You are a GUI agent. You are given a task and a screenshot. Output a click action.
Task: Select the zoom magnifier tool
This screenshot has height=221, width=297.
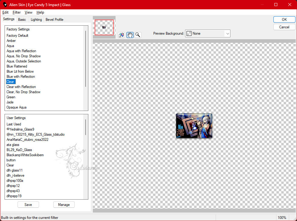click(x=138, y=35)
